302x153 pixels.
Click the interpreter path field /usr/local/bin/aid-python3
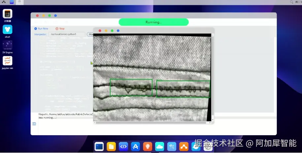coord(67,34)
